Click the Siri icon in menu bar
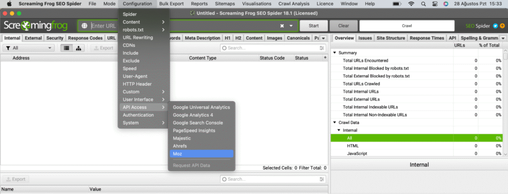 [446, 4]
